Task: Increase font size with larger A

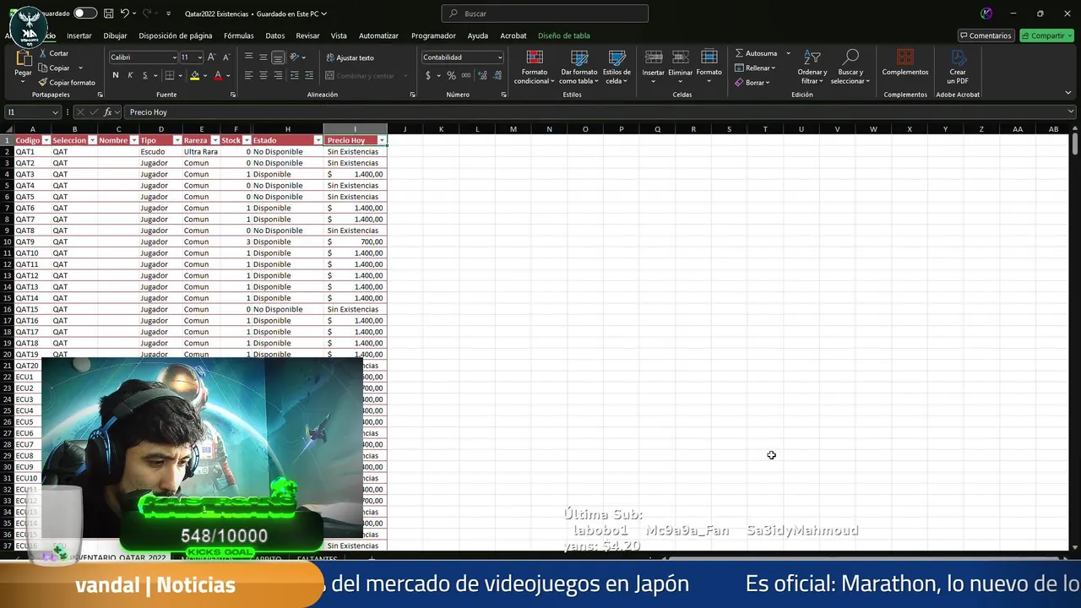Action: 212,57
